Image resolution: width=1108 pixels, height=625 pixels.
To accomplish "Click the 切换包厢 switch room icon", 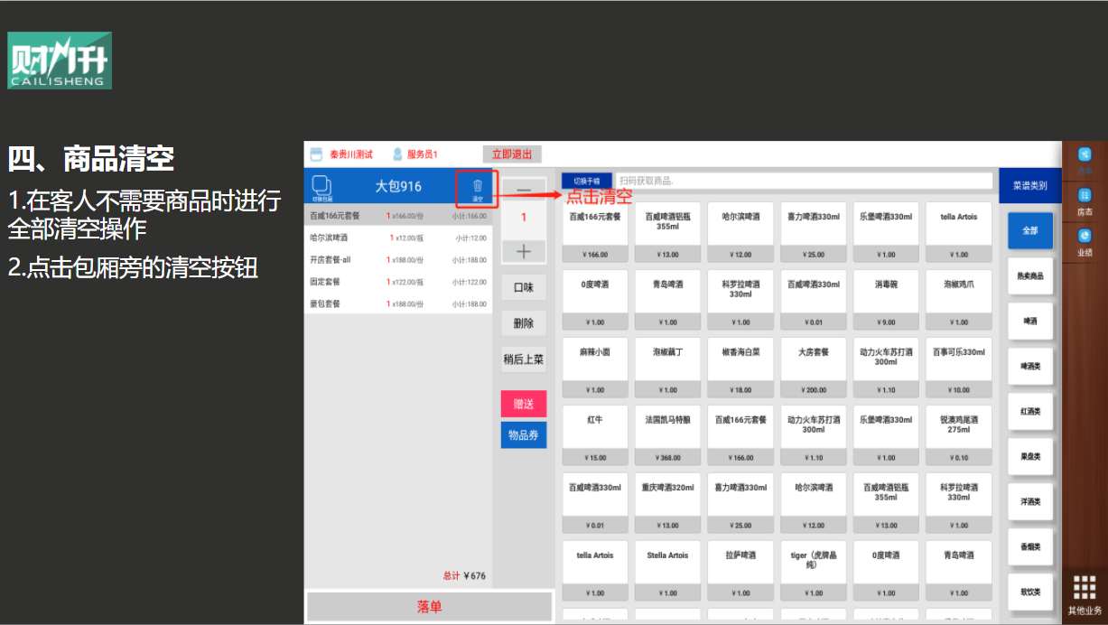I will click(321, 188).
